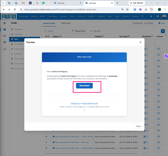168x156 pixels.
Task: Close the Preview dialog with the X icon
Action: (140, 42)
